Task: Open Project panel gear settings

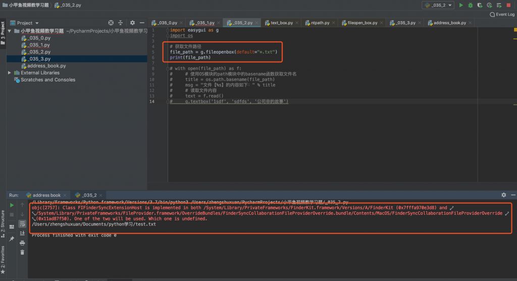Action: [132, 23]
